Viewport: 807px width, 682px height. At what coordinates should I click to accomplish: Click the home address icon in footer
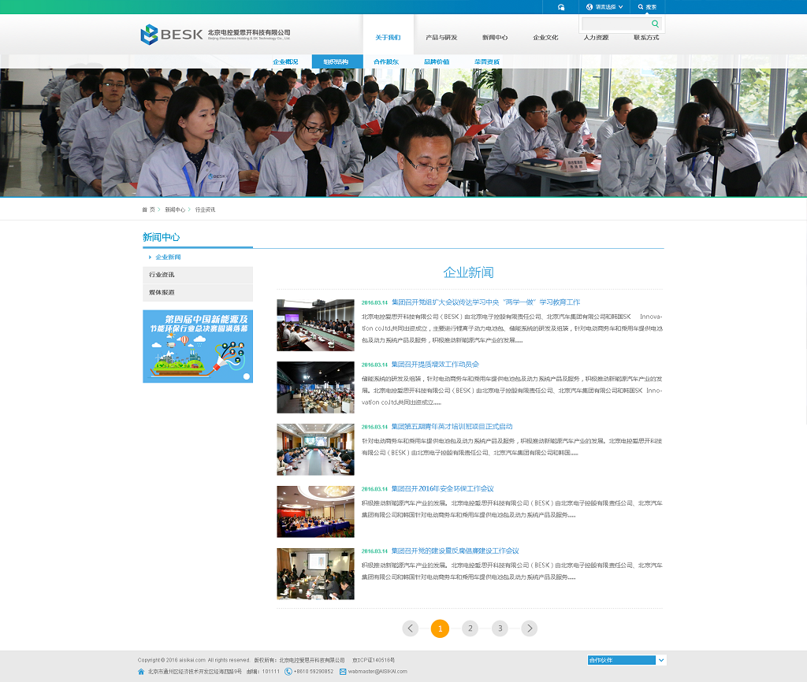[x=141, y=672]
